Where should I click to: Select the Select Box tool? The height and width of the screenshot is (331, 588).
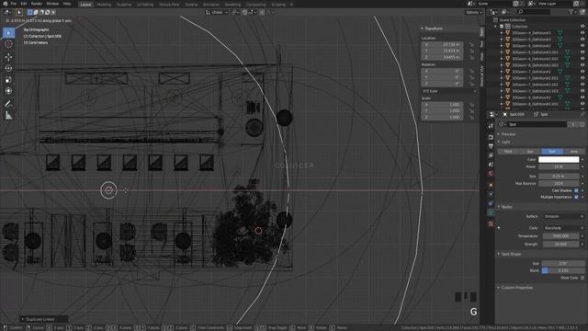pyautogui.click(x=8, y=33)
